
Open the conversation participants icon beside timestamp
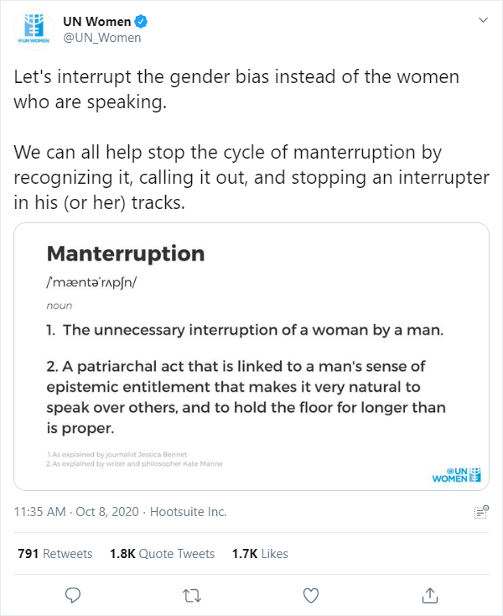[481, 512]
